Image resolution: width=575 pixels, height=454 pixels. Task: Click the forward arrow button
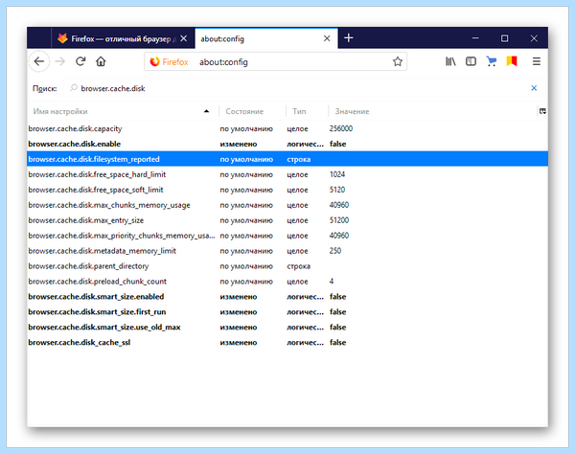click(59, 61)
